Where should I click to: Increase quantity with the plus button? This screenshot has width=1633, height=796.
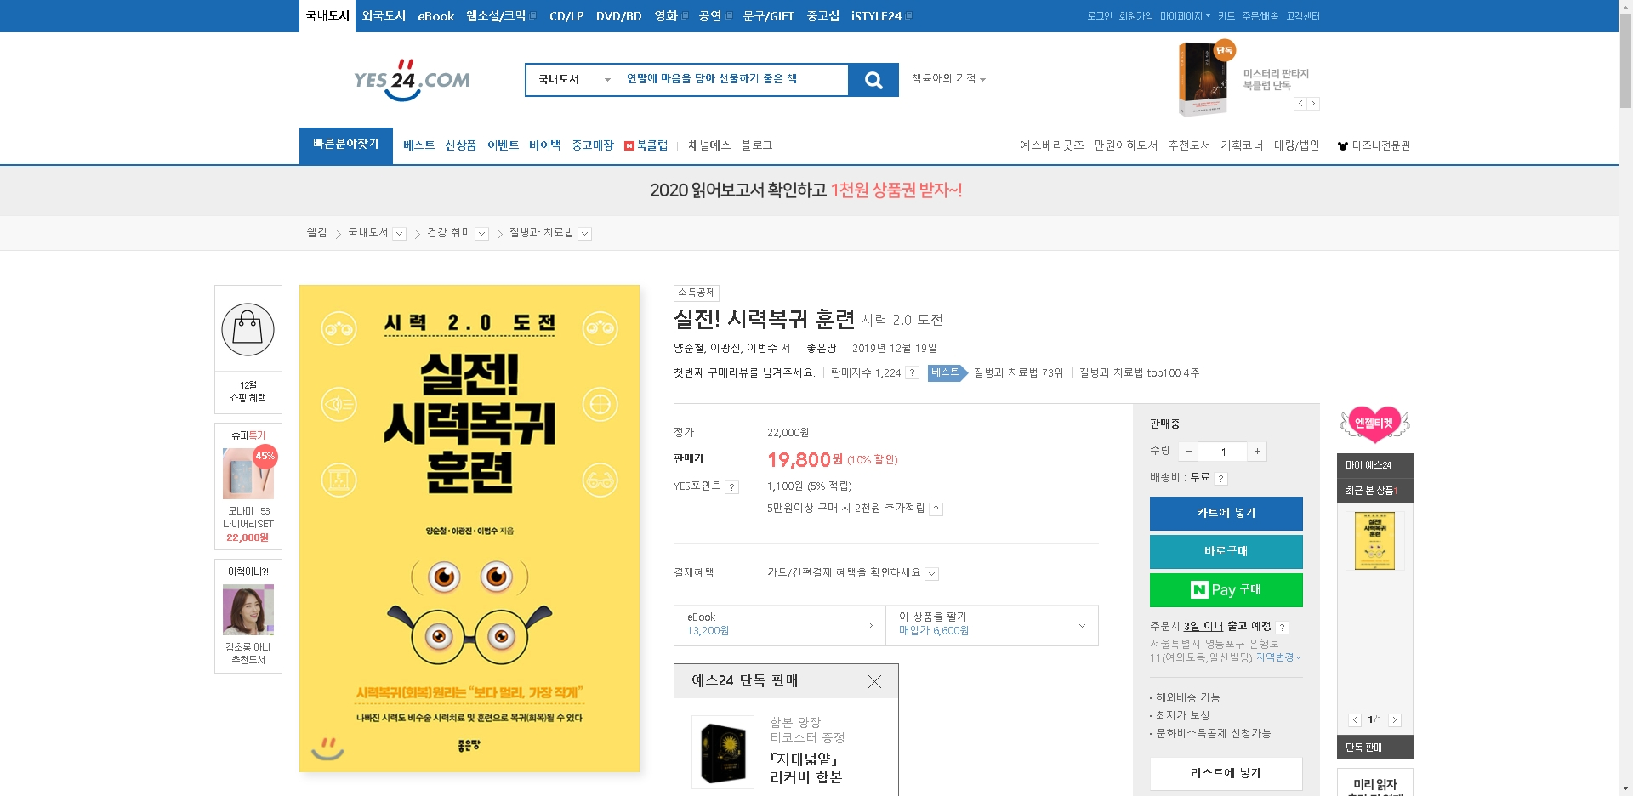point(1257,452)
